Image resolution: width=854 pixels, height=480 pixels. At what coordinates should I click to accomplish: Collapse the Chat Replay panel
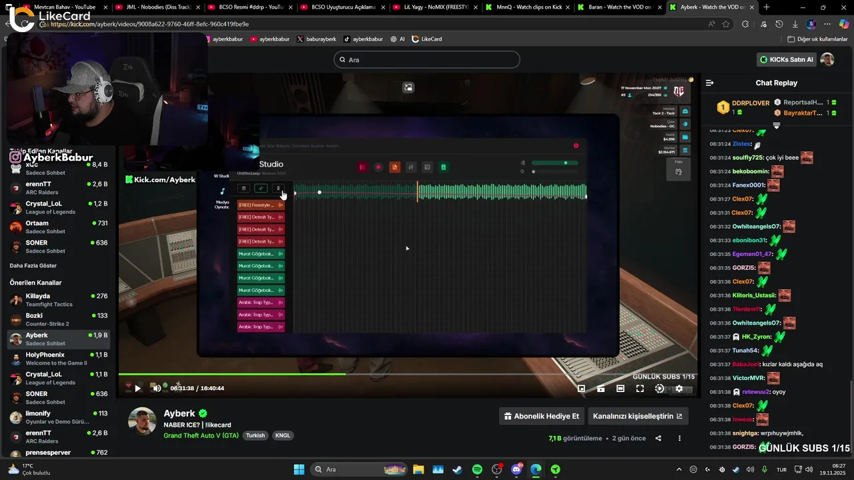tap(709, 83)
